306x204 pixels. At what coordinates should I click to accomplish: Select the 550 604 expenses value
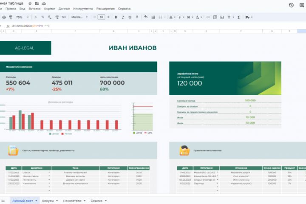coord(18,83)
